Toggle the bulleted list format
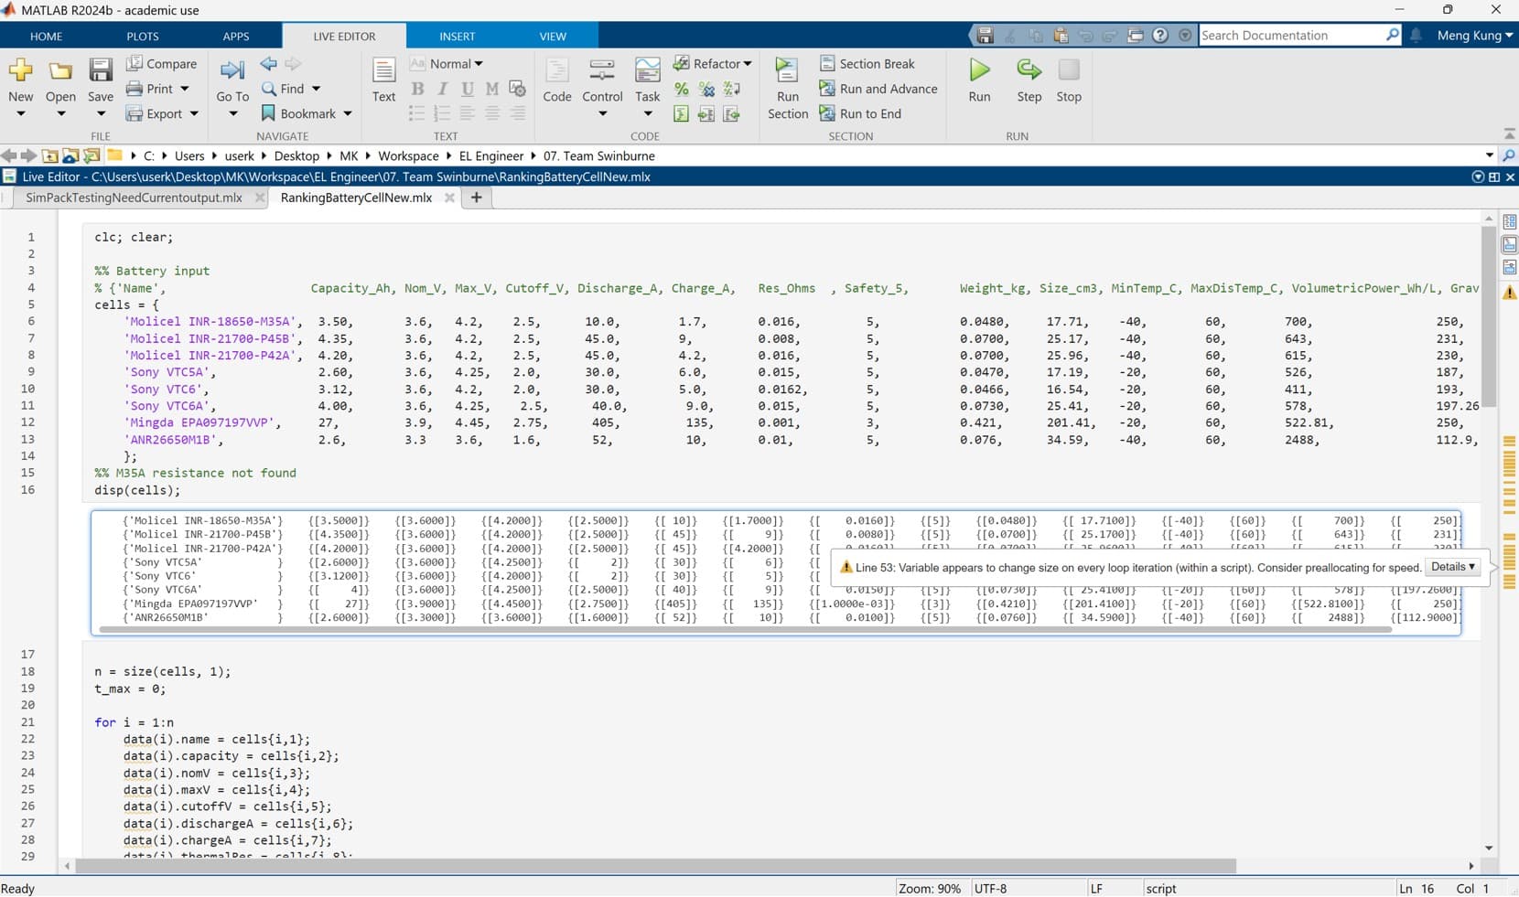 pos(417,113)
